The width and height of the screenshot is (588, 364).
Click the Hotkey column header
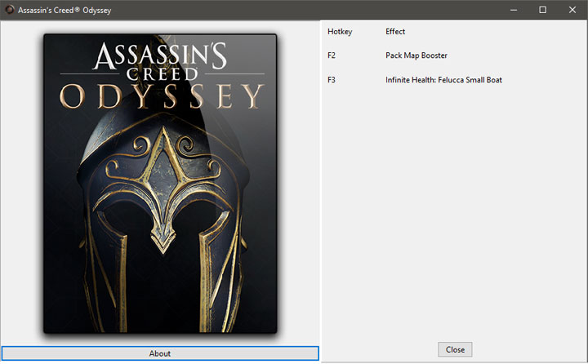340,32
